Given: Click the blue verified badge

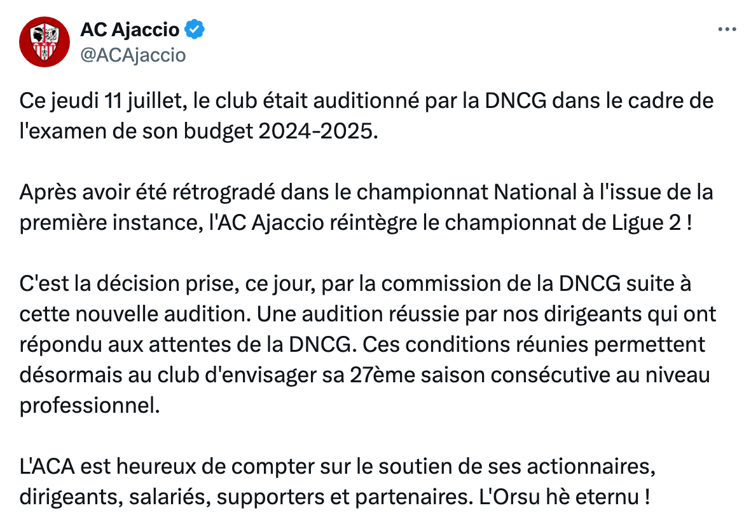Looking at the screenshot, I should [194, 29].
